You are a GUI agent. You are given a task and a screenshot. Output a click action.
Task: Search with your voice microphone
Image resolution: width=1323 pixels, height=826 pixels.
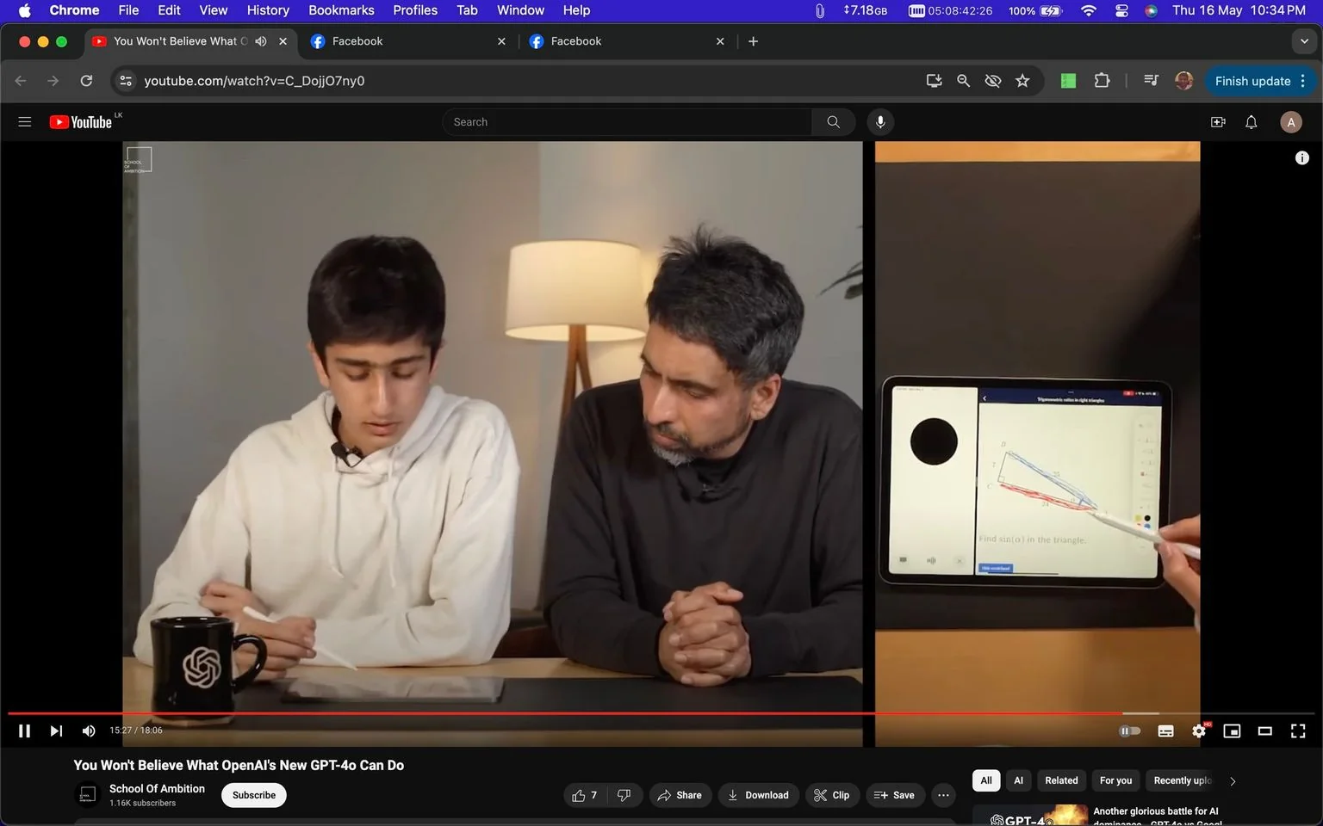(x=880, y=122)
